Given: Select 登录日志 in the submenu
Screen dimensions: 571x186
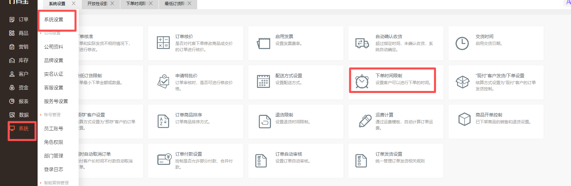Looking at the screenshot, I should (x=54, y=169).
